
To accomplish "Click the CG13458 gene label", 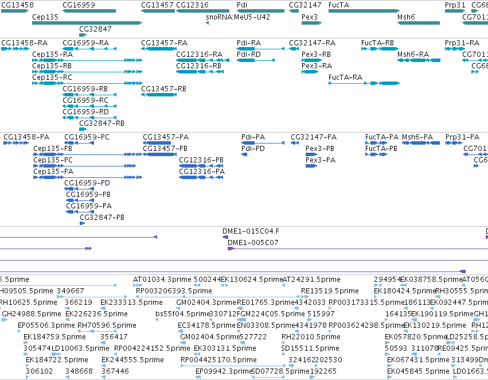I will point(17,5).
